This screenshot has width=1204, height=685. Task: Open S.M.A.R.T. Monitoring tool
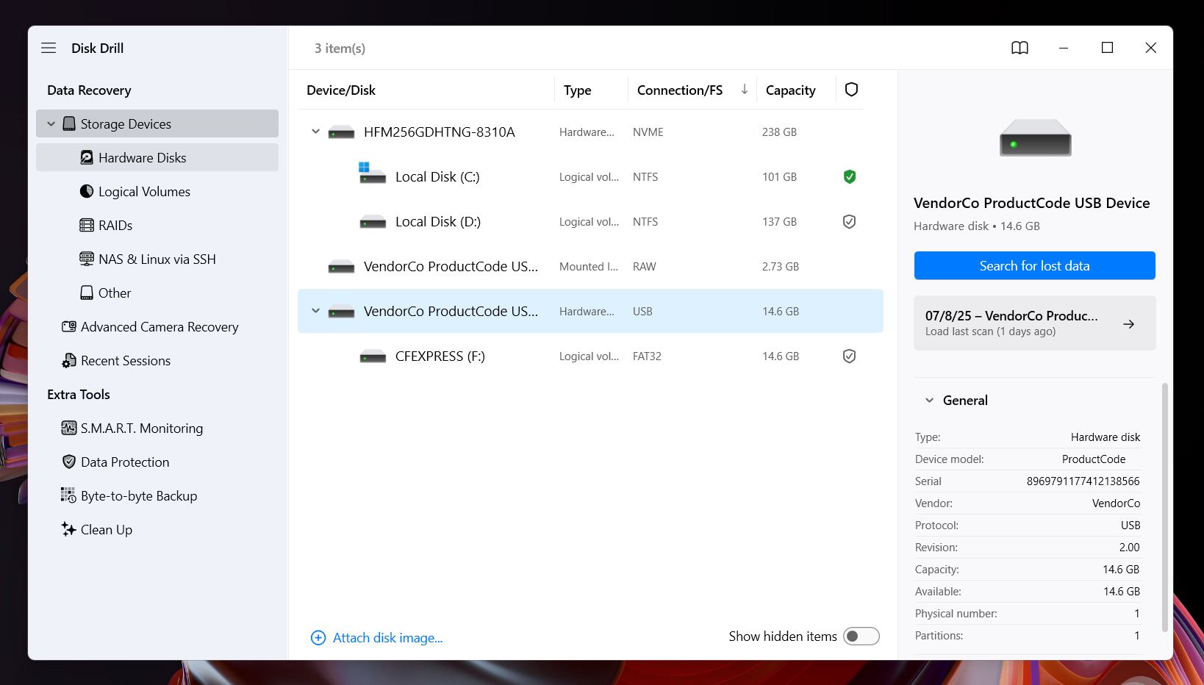click(x=157, y=428)
